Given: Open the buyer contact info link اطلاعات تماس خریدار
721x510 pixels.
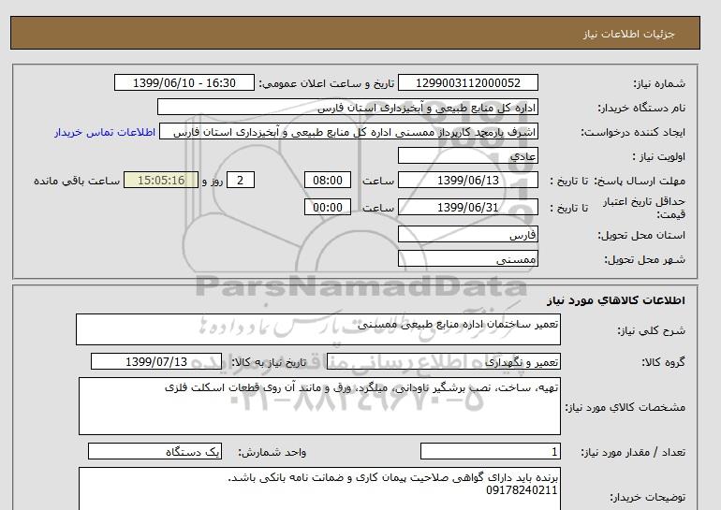Looking at the screenshot, I should pos(105,132).
